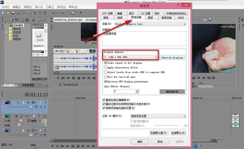Screen dimensions: 244x149
Task: Click Pause in the trimmer transport bar
Action: (73, 78)
